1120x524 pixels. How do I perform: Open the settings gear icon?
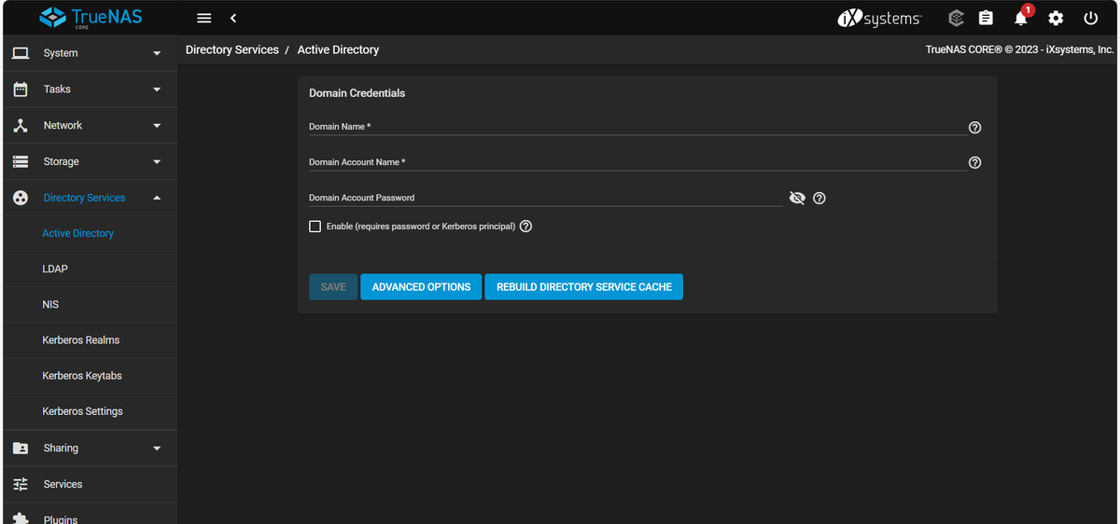pos(1056,19)
